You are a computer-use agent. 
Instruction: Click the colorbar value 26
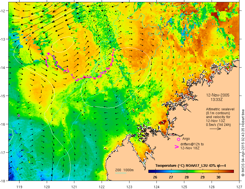click(x=155, y=177)
